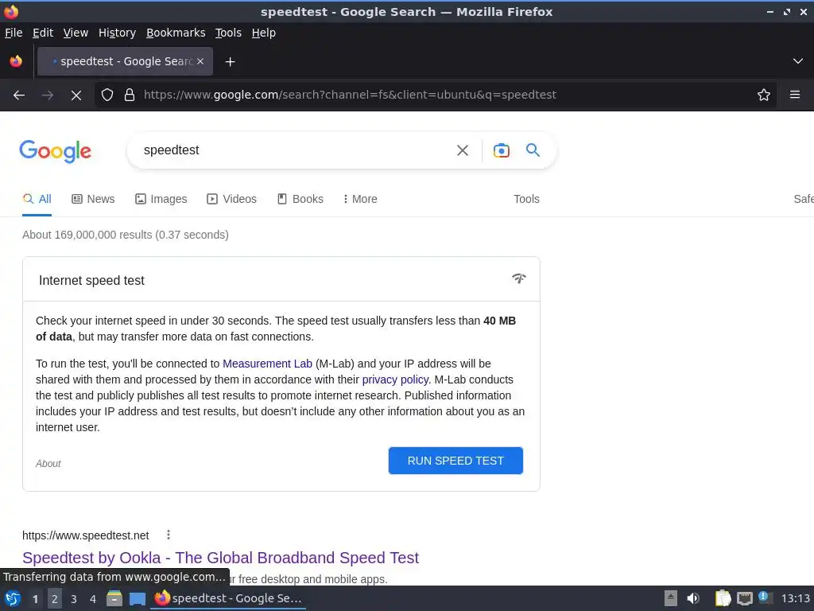Click the RUN SPEED TEST button
This screenshot has width=814, height=611.
pos(455,461)
